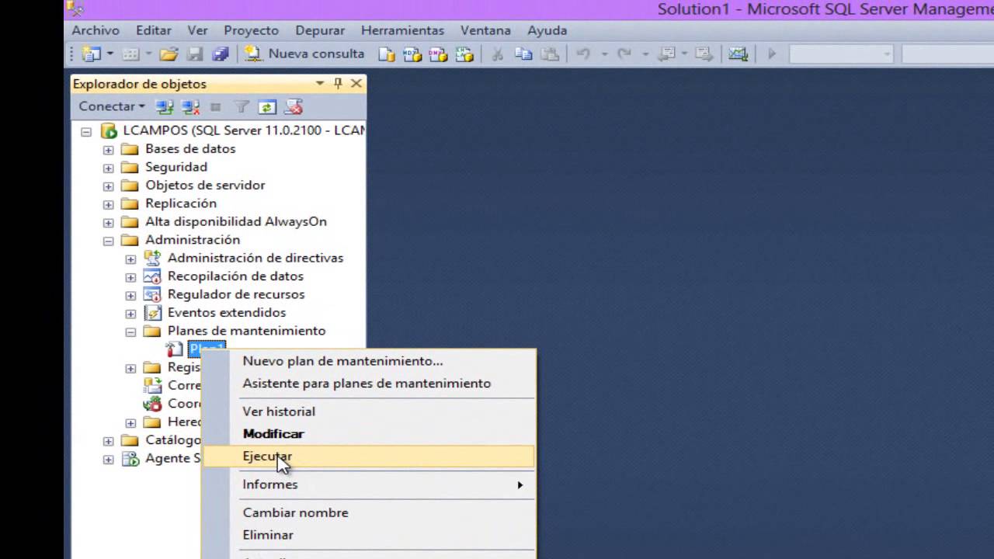994x559 pixels.
Task: Open the Ayuda menu
Action: coord(547,30)
